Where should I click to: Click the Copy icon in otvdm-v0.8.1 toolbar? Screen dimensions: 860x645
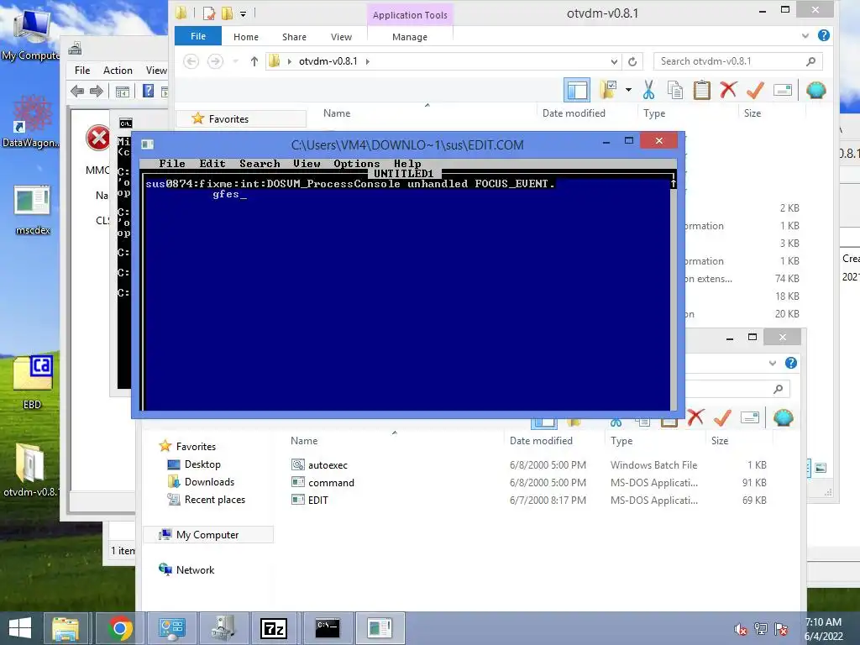point(675,89)
